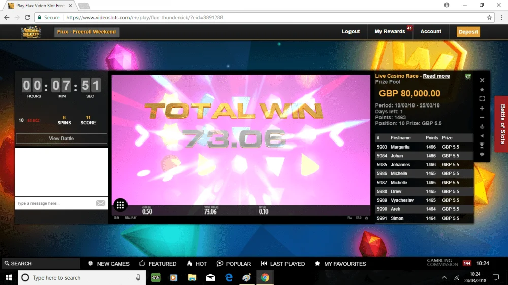The height and width of the screenshot is (285, 508).
Task: Open Microsoft Edge from taskbar
Action: click(x=229, y=277)
